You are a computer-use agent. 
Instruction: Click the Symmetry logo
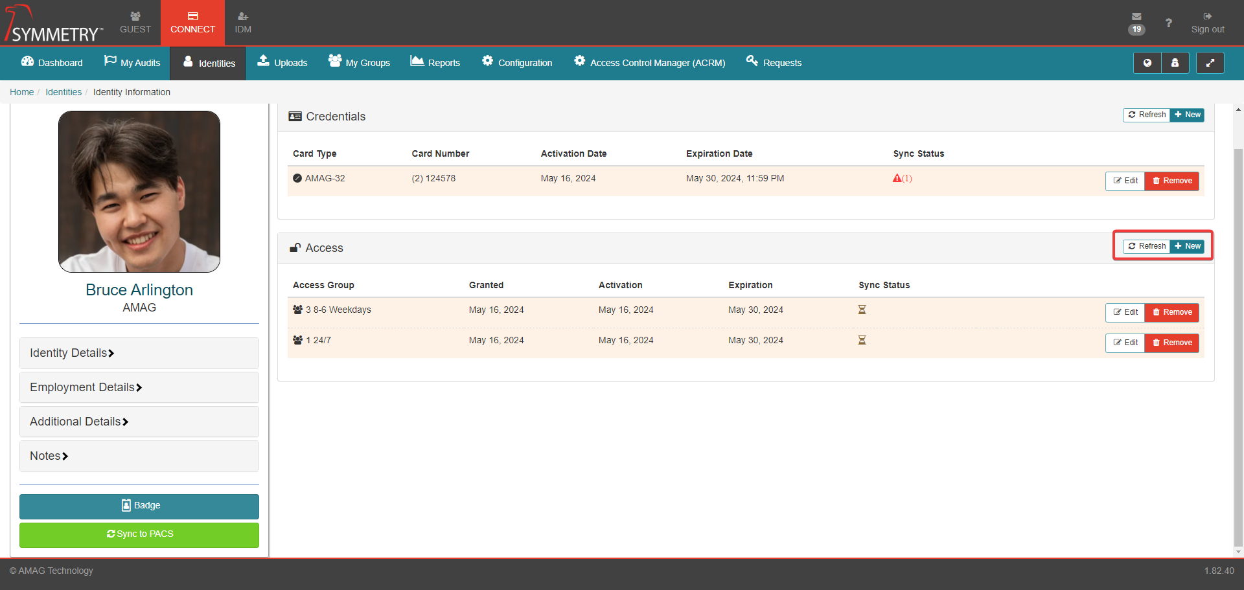coord(53,24)
